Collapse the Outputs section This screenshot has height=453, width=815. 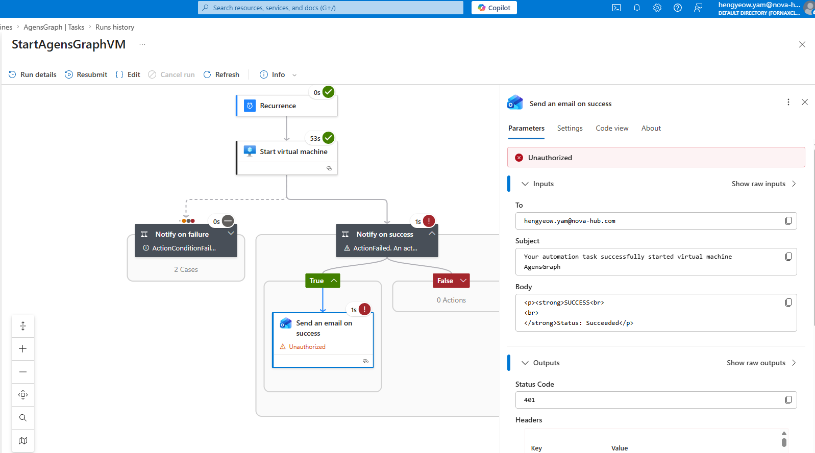pos(525,363)
